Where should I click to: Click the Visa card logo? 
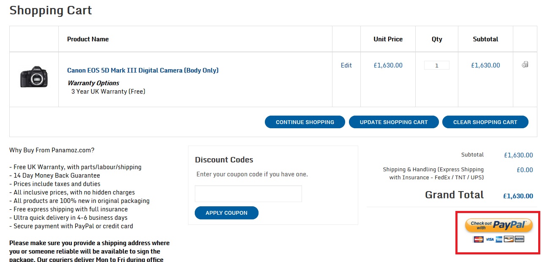coord(490,239)
